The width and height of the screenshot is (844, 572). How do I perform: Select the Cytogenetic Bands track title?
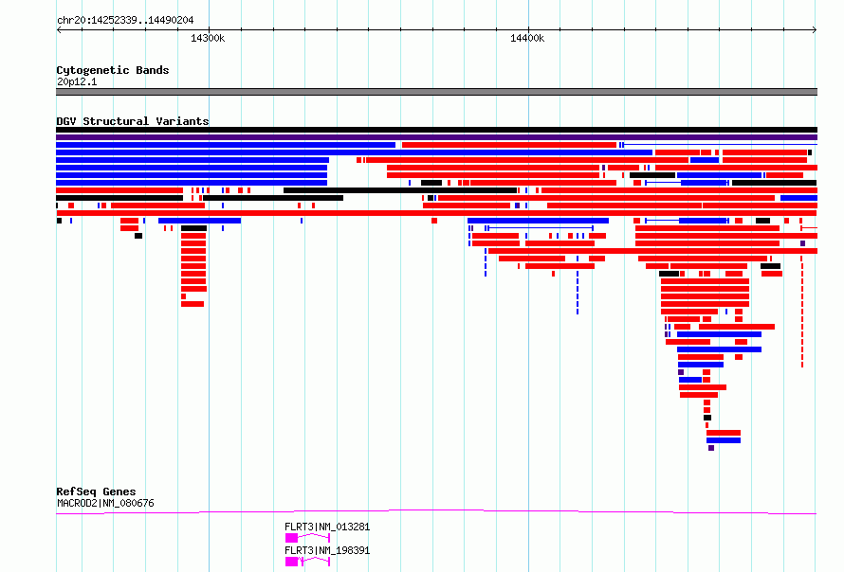click(113, 70)
